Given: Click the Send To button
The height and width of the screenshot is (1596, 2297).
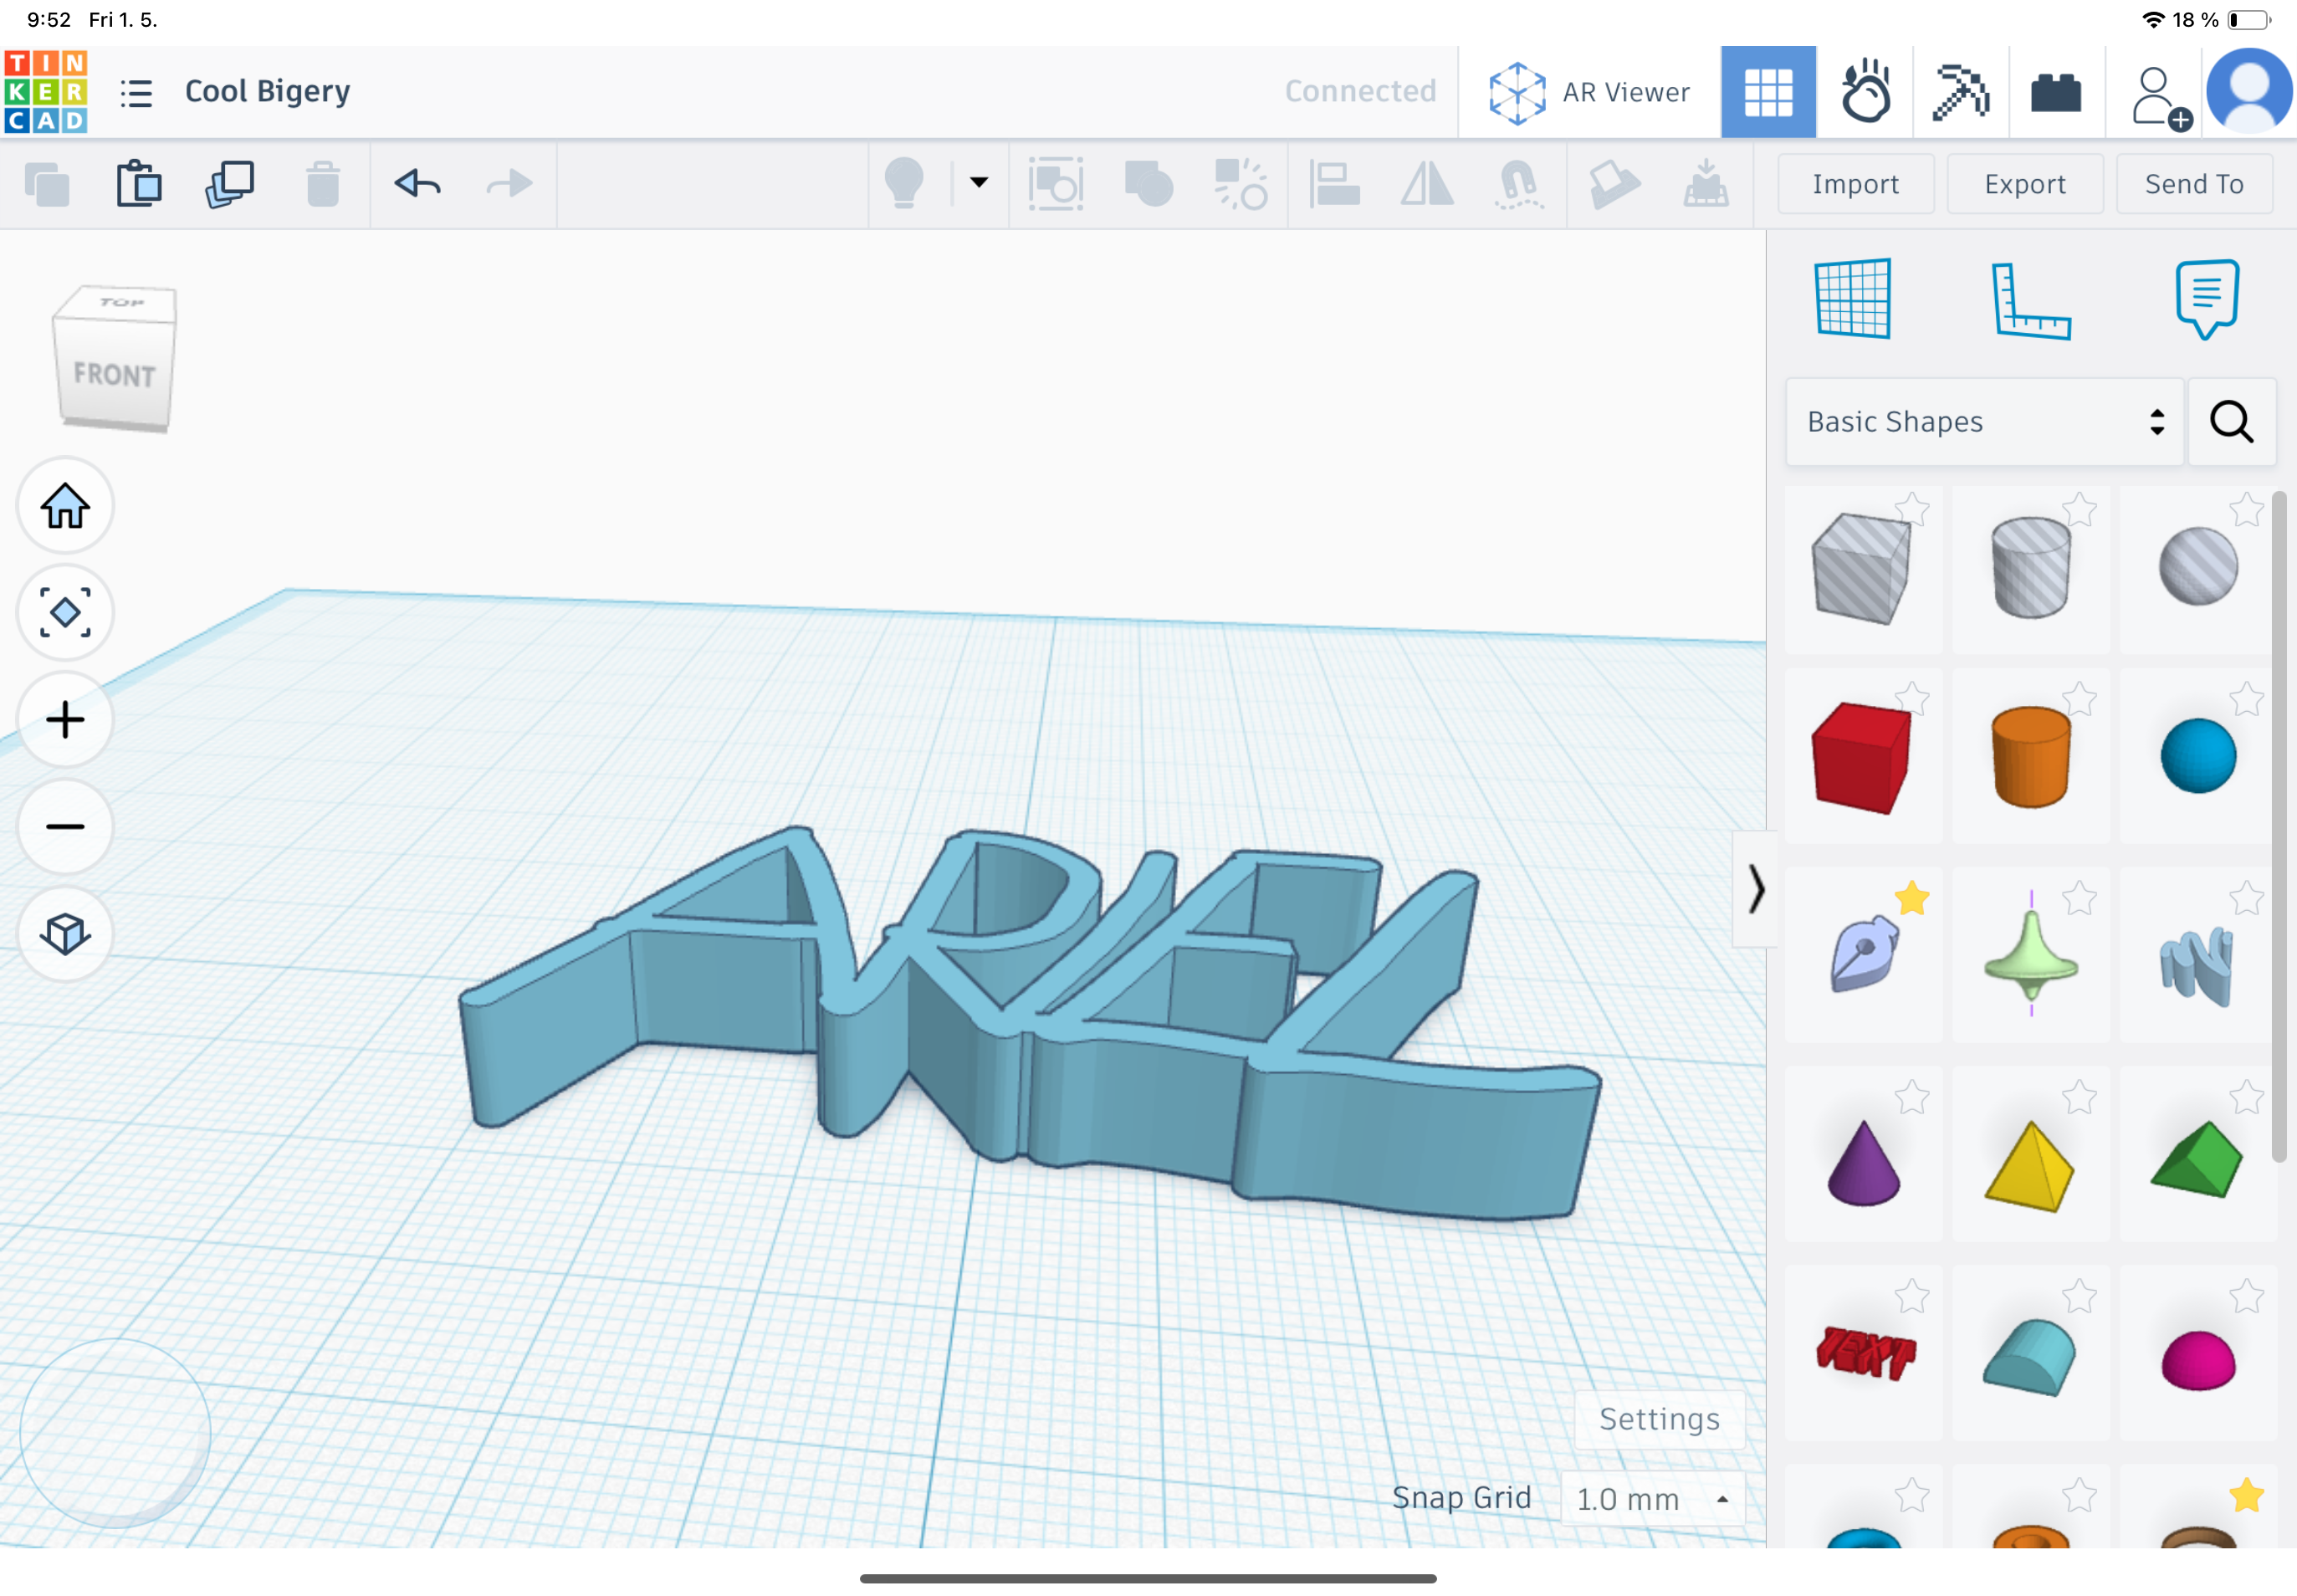Looking at the screenshot, I should 2194,184.
